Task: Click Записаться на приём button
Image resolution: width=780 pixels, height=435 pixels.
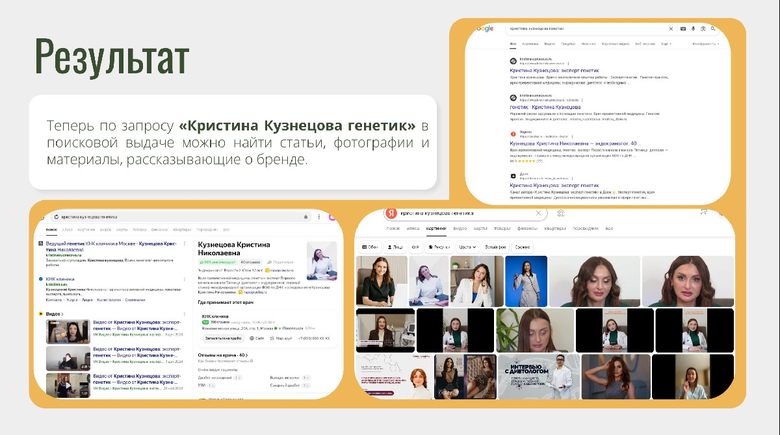Action: (223, 338)
